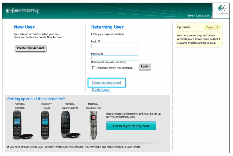Open the I forgot my password link
Image resolution: width=233 pixels, height=156 pixels.
pos(106,83)
